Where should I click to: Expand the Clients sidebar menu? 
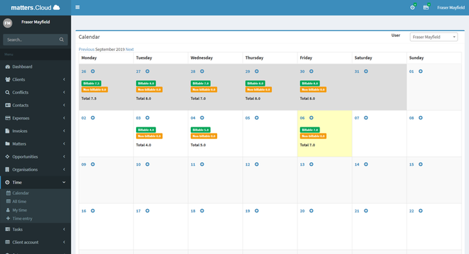click(x=36, y=79)
